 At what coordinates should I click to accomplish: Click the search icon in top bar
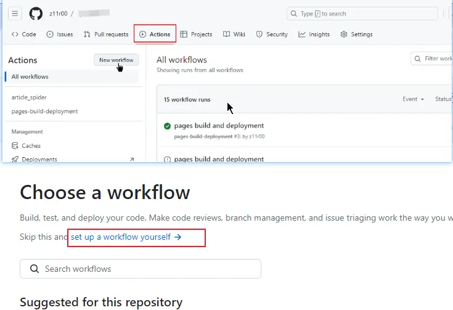[294, 14]
